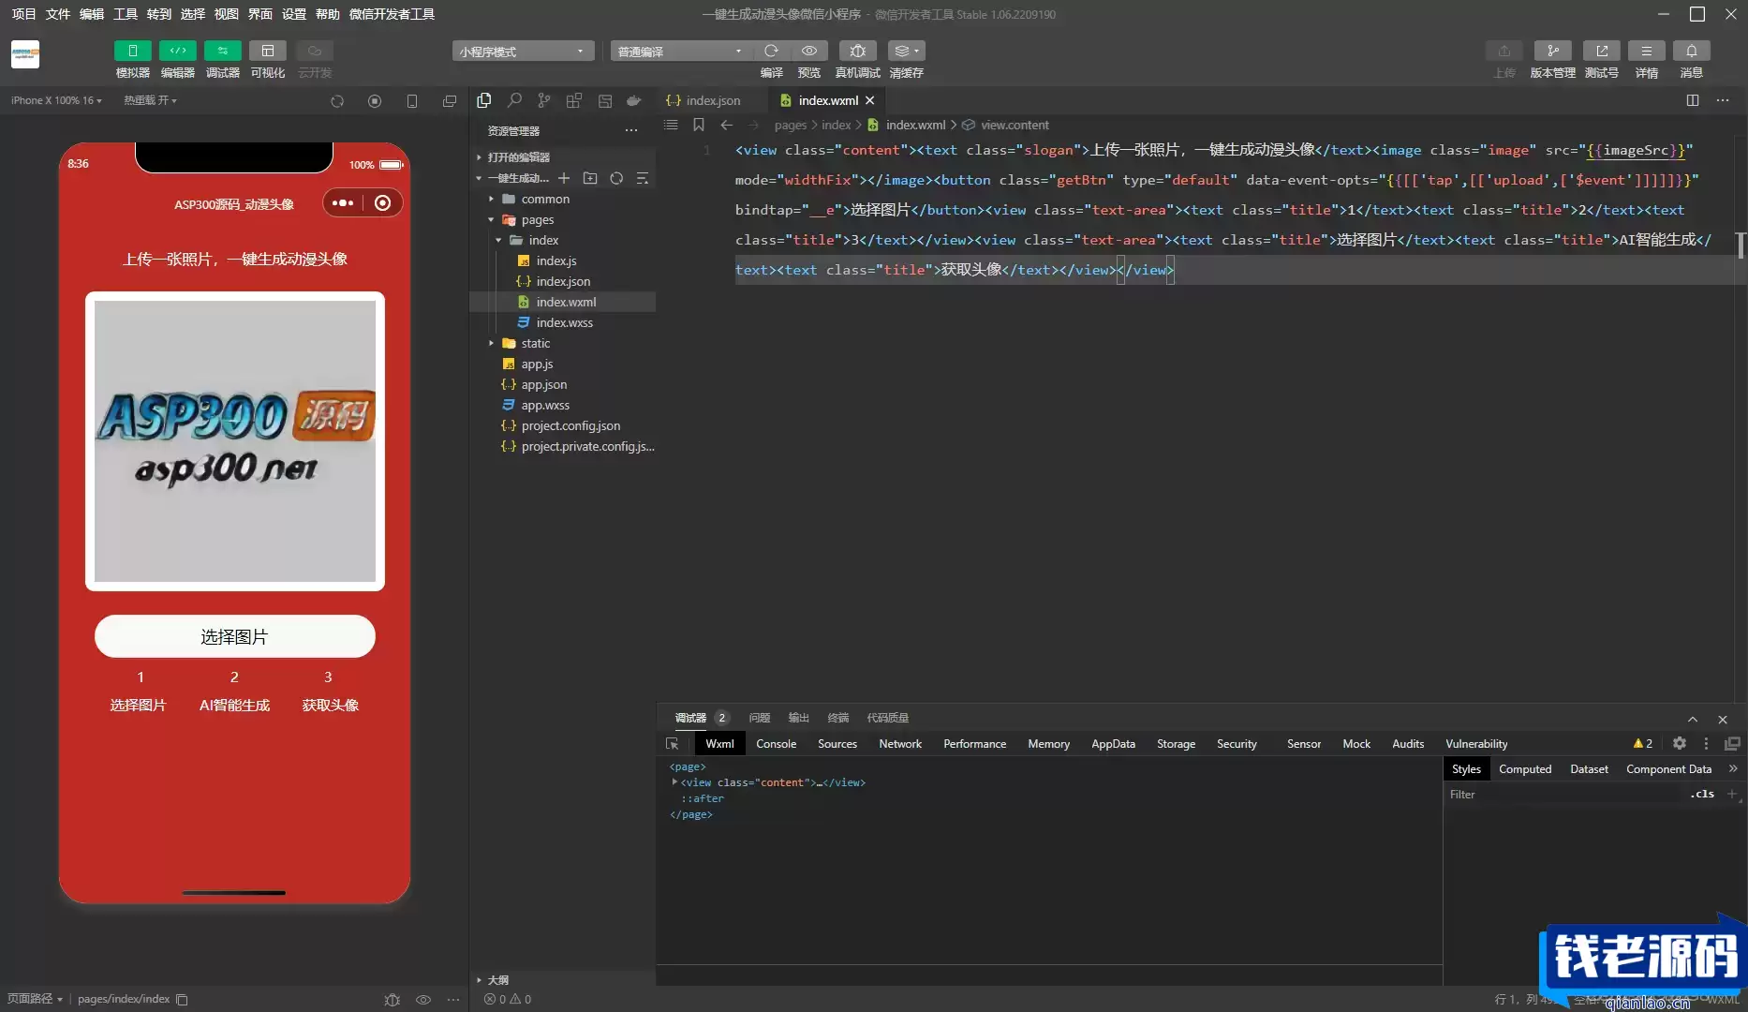Click the simulator stop icon
Viewport: 1748px width, 1012px height.
coord(375,101)
